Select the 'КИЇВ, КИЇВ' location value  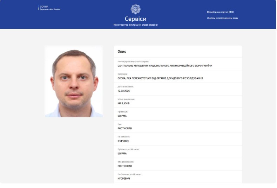[x=123, y=103]
